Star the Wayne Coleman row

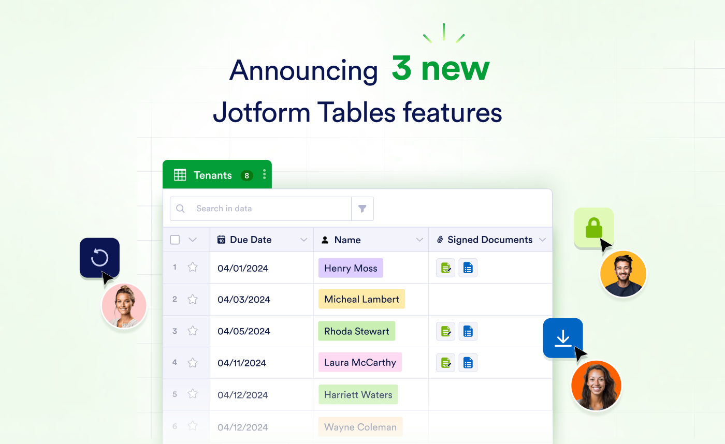point(193,426)
